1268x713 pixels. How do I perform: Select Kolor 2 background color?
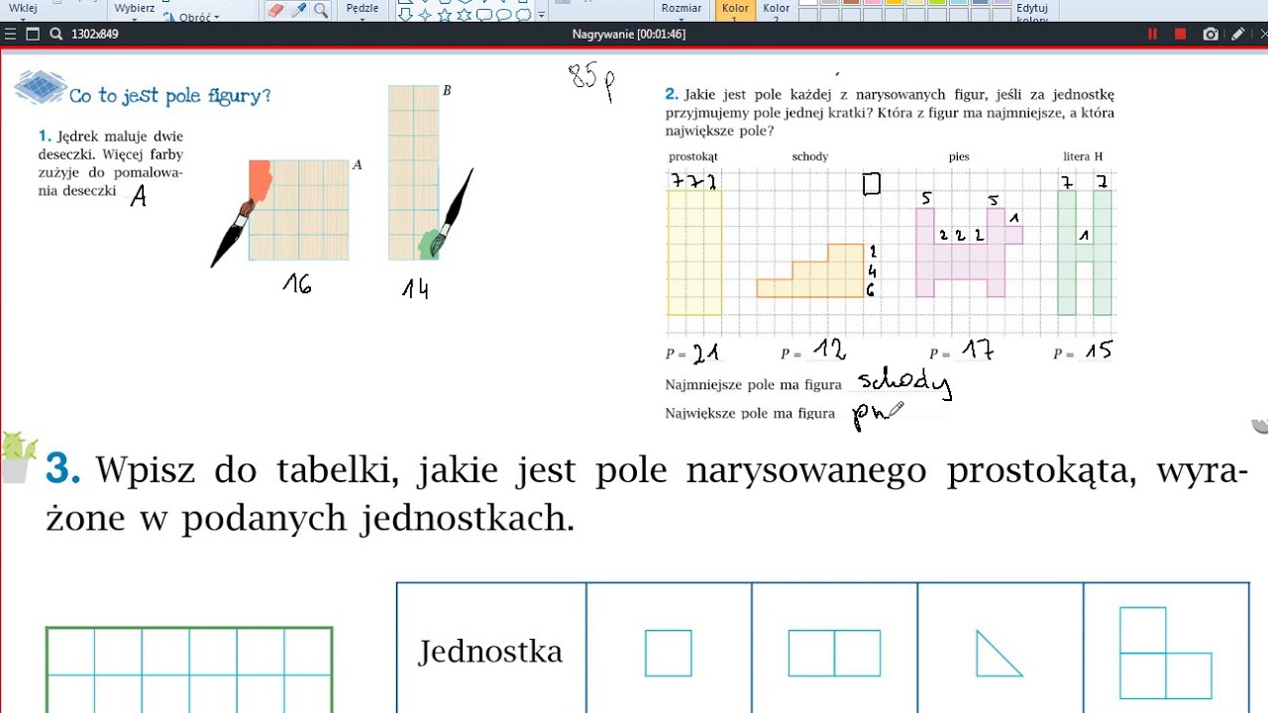coord(777,11)
